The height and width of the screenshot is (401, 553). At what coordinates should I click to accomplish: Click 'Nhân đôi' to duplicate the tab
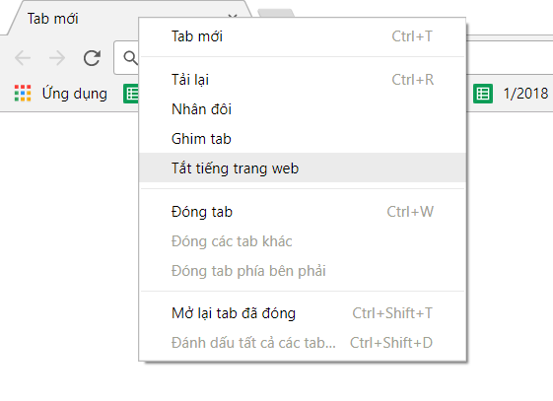tap(303, 109)
